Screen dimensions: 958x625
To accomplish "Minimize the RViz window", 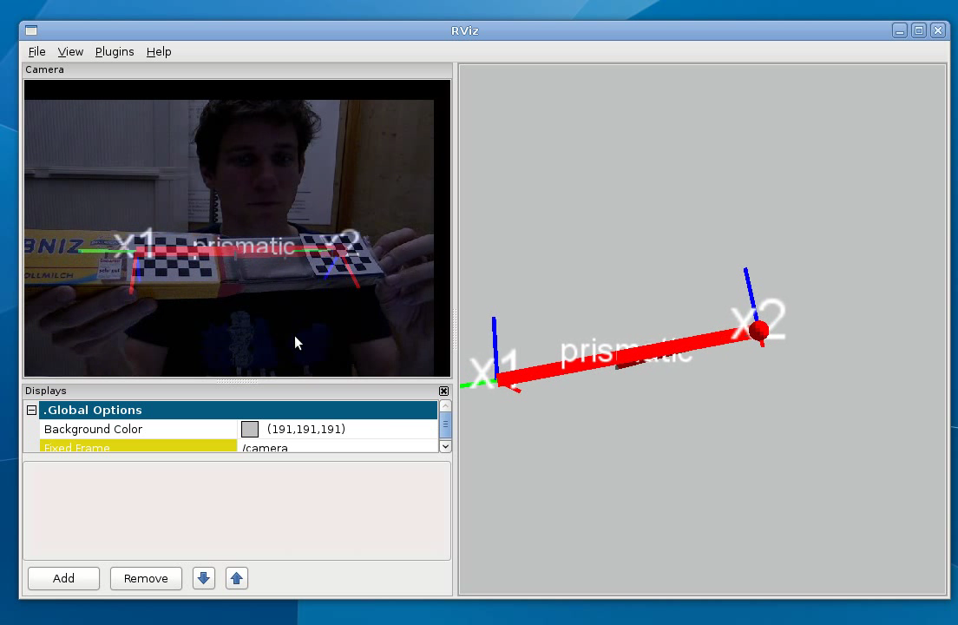I will [900, 30].
